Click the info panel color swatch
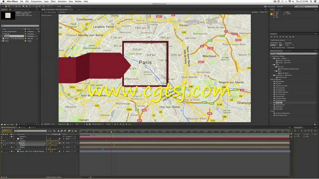Screen dimensions: 319x179 tap(272, 14)
